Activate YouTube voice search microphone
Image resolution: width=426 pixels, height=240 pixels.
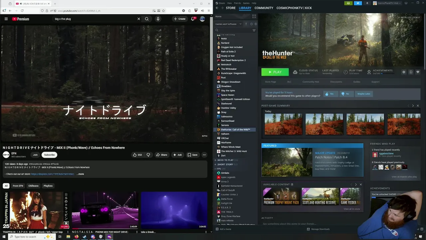click(158, 19)
